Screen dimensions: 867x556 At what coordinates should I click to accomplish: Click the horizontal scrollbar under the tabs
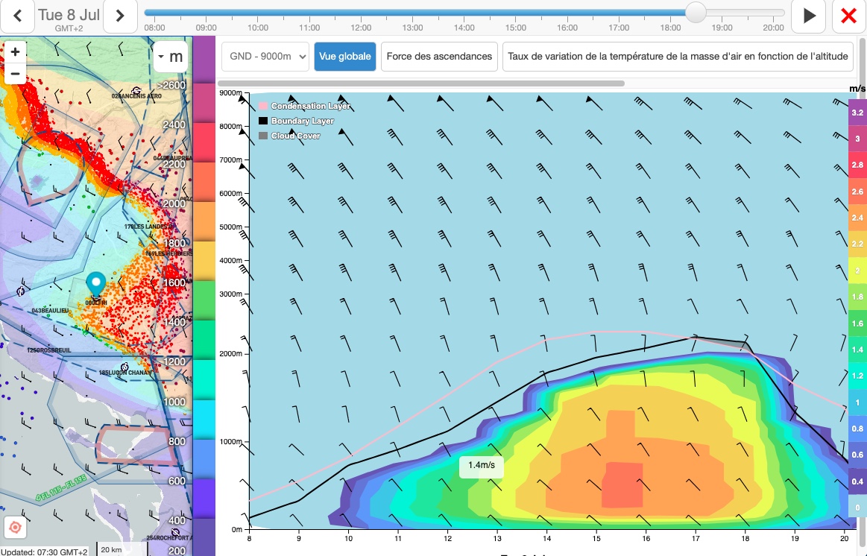(x=423, y=83)
